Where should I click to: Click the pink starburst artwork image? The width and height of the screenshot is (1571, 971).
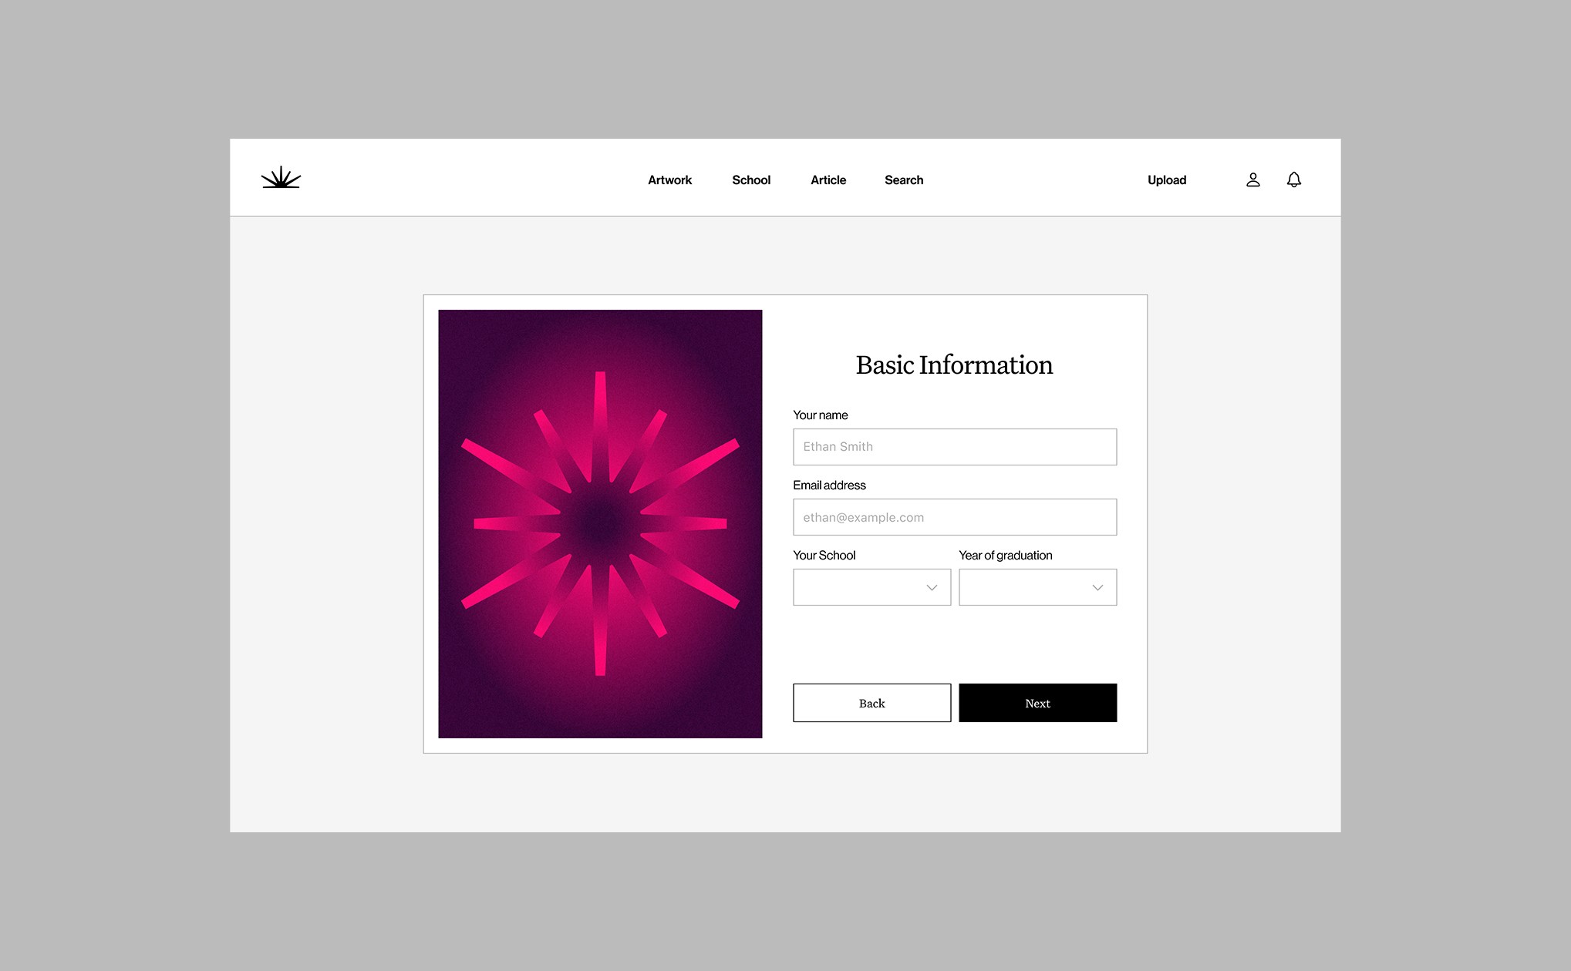[600, 524]
